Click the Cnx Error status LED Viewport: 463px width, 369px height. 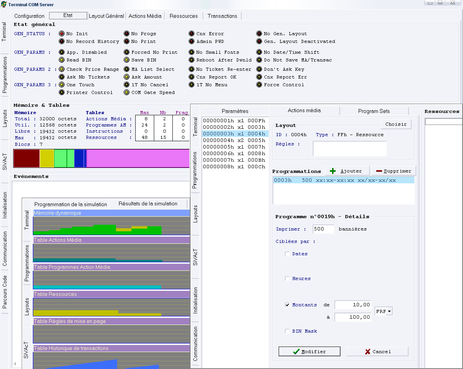tap(191, 34)
